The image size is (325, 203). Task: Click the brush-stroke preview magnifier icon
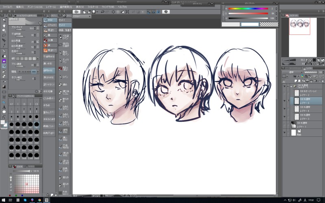tap(40, 23)
